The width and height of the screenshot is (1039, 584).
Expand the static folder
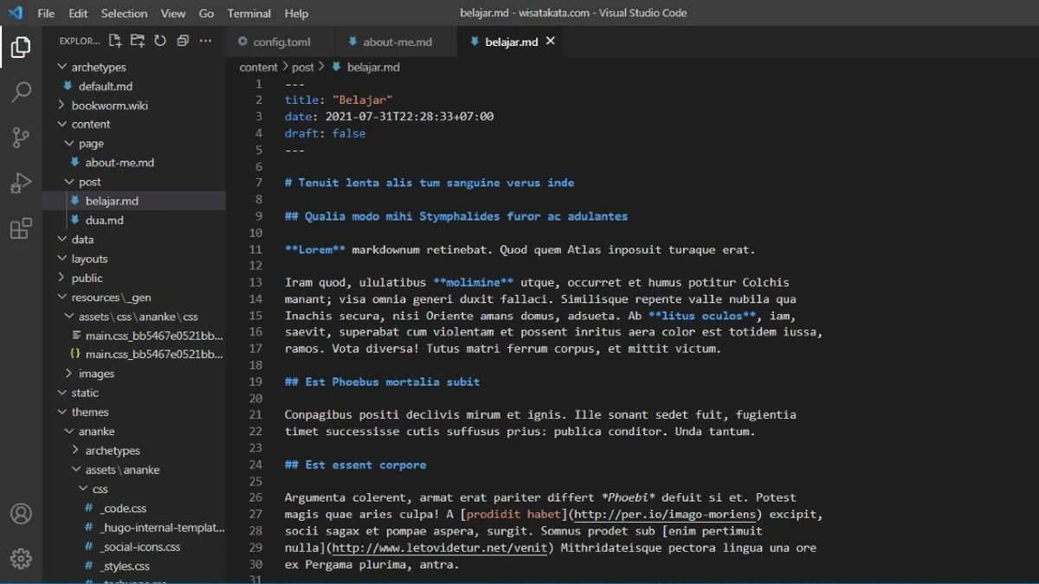pyautogui.click(x=61, y=393)
